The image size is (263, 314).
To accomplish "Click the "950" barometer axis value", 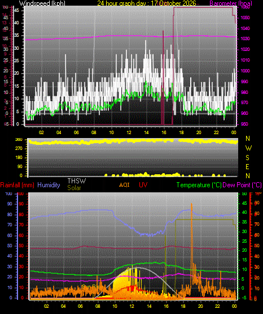I will point(244,124).
